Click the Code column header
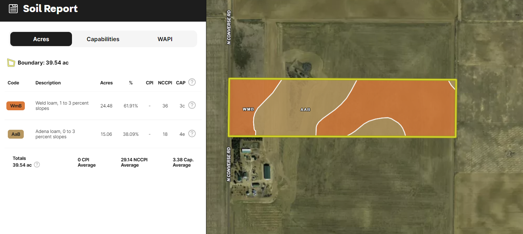Image resolution: width=523 pixels, height=234 pixels. click(13, 83)
